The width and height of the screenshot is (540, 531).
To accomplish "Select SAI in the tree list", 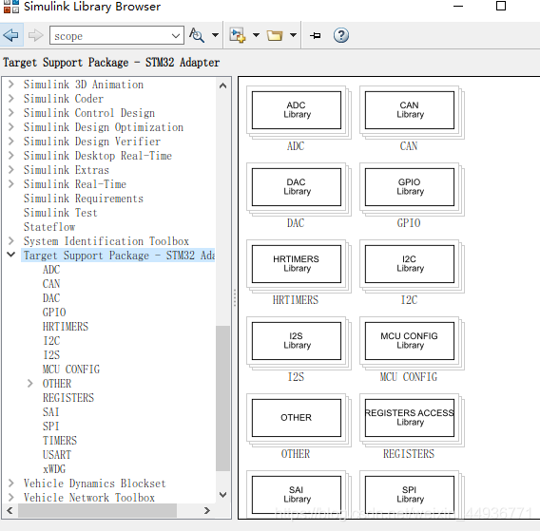I will pos(51,412).
